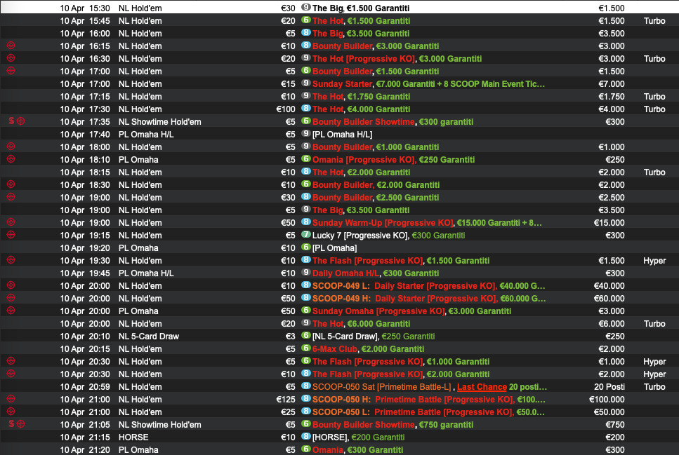Click the dollar icon on the 21:05 Showtime row
This screenshot has height=455, width=679.
12,424
